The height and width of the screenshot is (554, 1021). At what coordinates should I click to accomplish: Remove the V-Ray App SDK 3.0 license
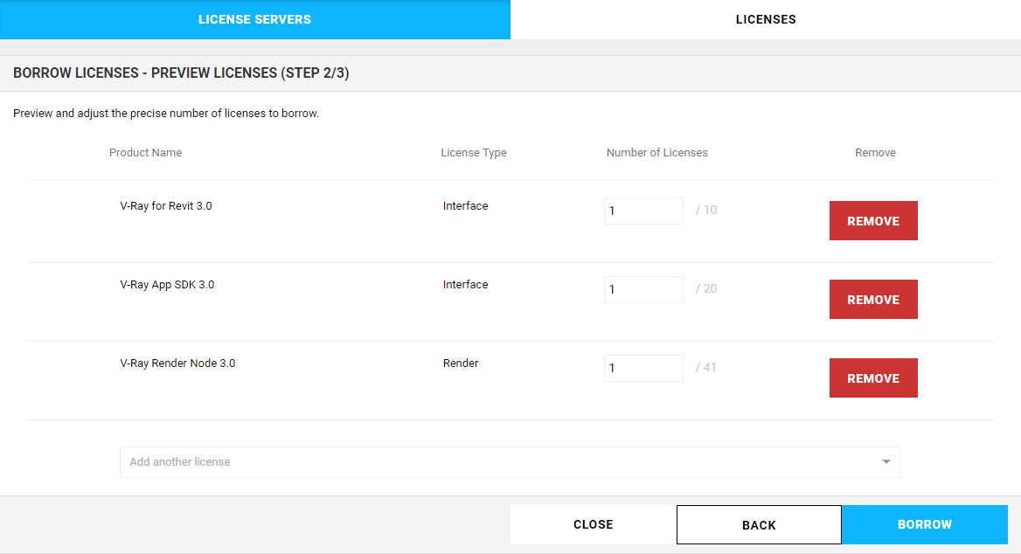(873, 300)
